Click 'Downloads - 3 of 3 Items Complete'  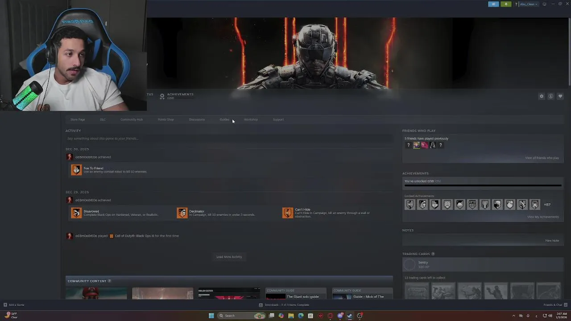pos(287,305)
